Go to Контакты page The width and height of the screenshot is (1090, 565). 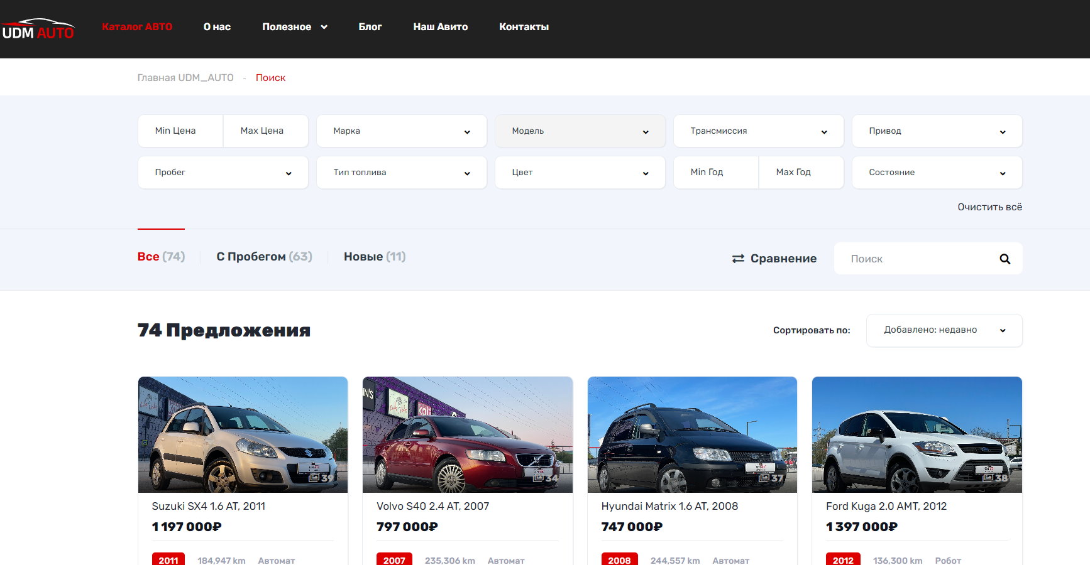pos(524,27)
